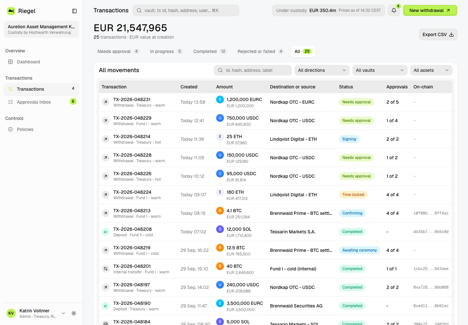Click the USDC coin icon on TX-2026-048229
The height and width of the screenshot is (325, 468).
coord(220,118)
